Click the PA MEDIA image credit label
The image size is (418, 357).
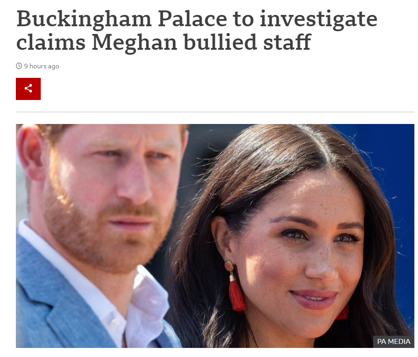click(394, 341)
